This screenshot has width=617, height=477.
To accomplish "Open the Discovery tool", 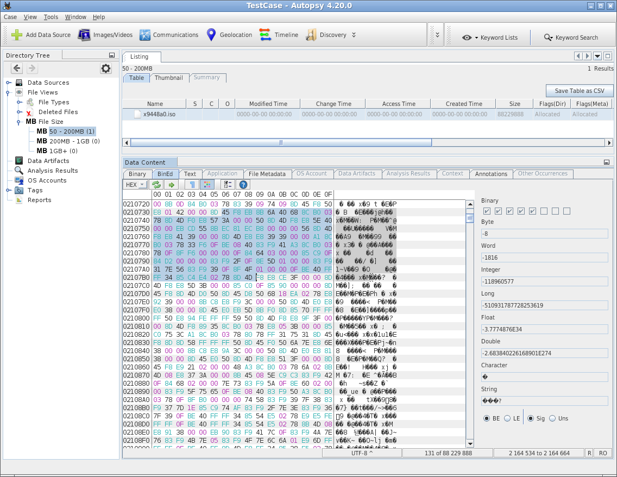I will click(326, 35).
